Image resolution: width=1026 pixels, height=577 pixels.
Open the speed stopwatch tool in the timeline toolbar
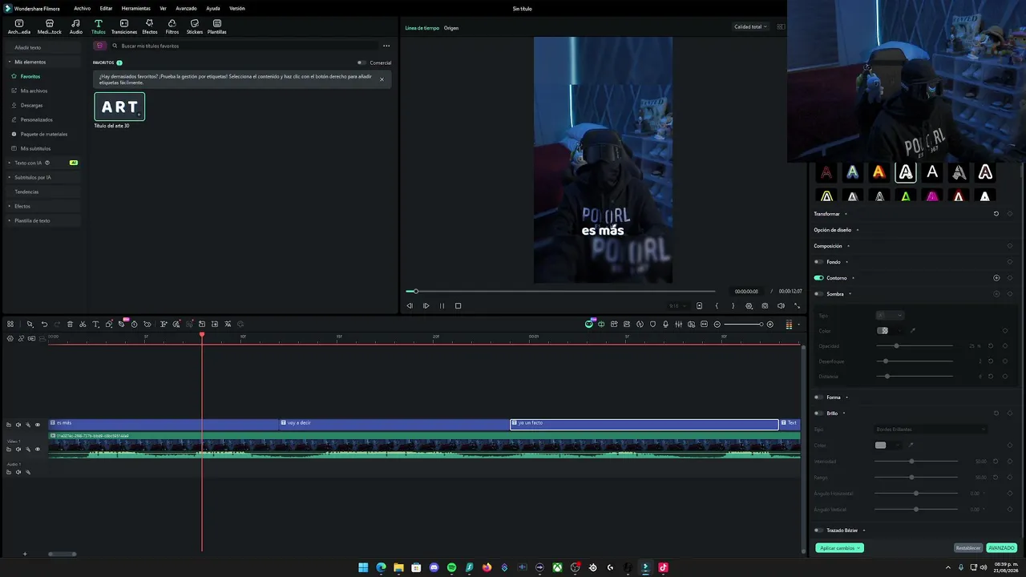tap(134, 324)
